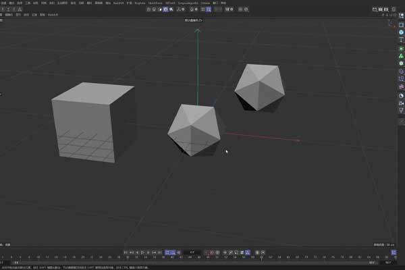Viewport: 405px width, 270px height.
Task: Toggle the autokeying red circle button
Action: pos(212,252)
